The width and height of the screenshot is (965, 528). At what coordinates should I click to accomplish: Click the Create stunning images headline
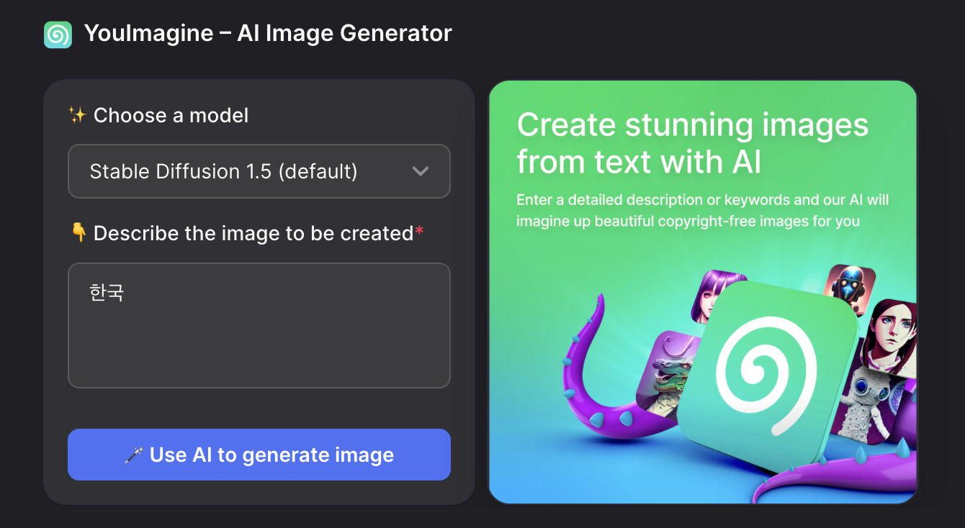693,143
